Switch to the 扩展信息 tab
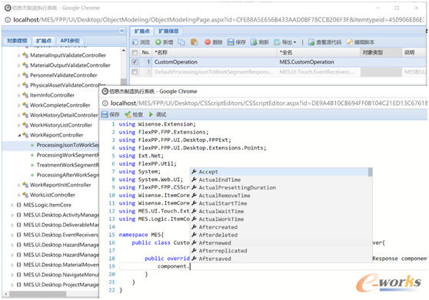The width and height of the screenshot is (429, 300). tap(168, 31)
